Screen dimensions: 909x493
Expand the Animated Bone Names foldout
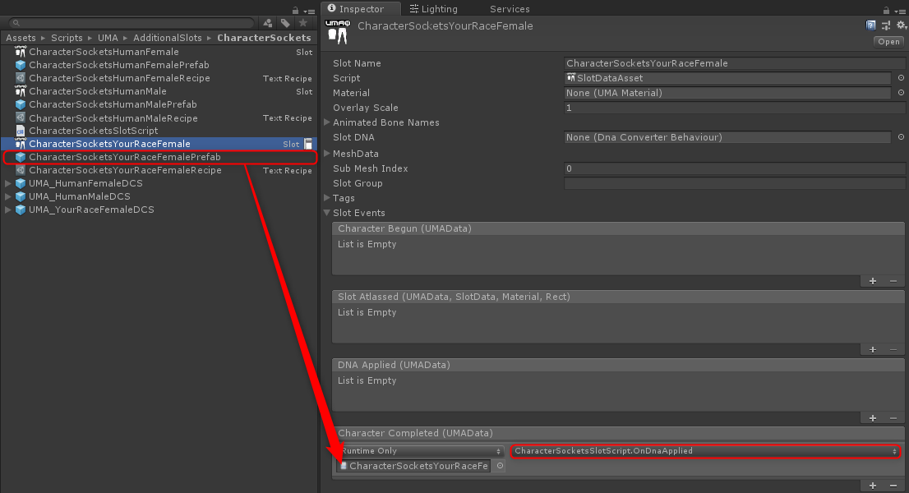coord(327,122)
